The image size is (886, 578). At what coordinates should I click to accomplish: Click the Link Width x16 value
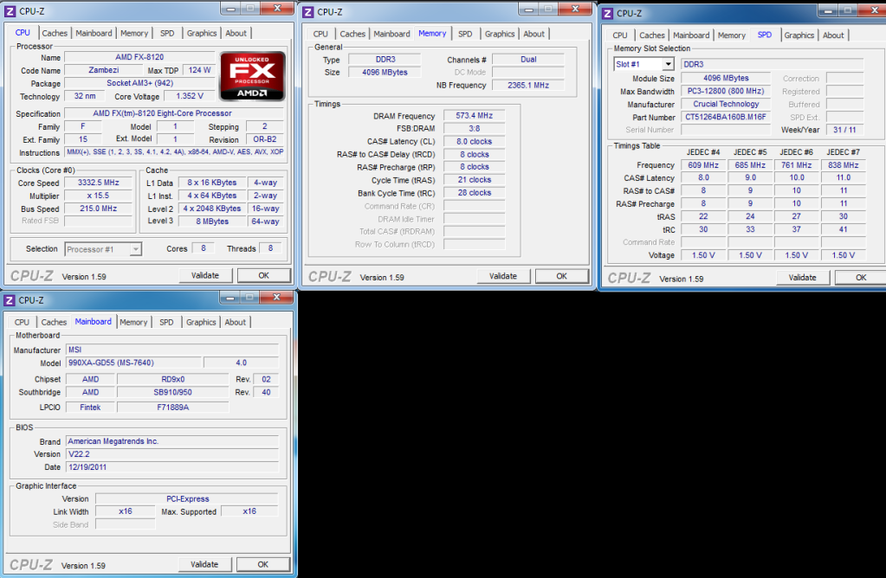coord(126,511)
